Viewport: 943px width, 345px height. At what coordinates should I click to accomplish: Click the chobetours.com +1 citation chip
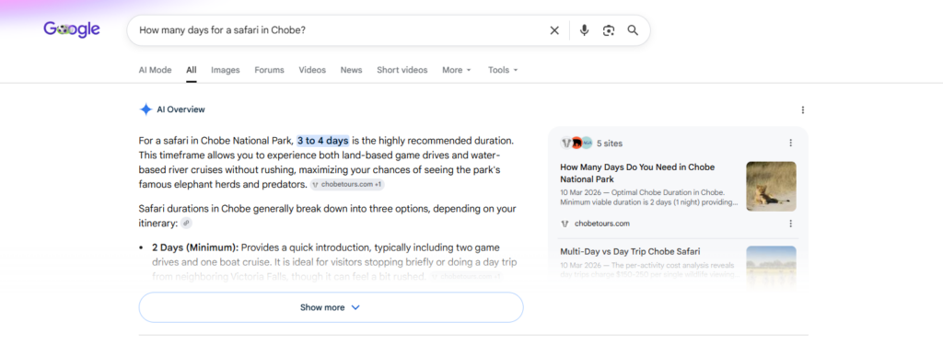pyautogui.click(x=347, y=185)
